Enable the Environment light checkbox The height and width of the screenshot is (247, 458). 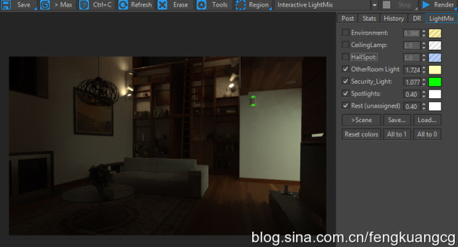pyautogui.click(x=345, y=33)
